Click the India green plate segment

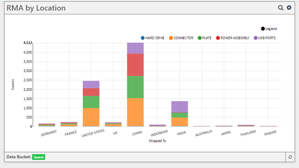pyautogui.click(x=179, y=115)
